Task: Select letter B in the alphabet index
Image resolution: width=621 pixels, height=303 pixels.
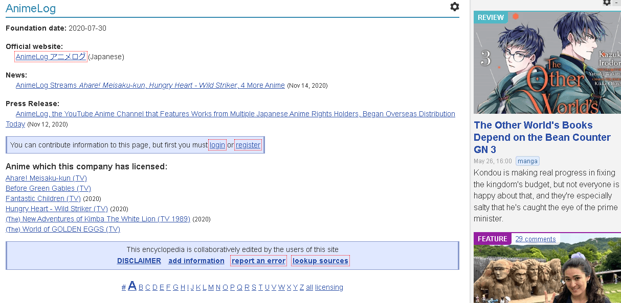Action: [141, 287]
